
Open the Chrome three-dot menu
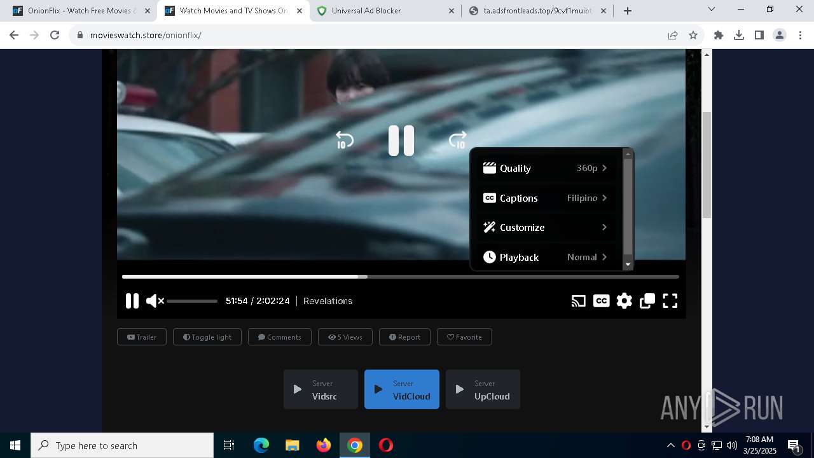coord(800,35)
